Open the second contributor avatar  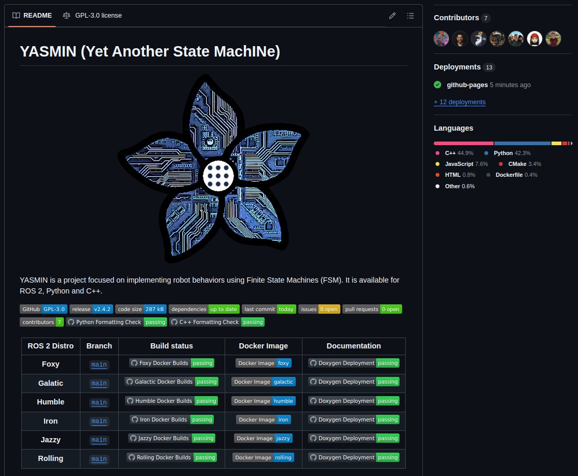[460, 38]
